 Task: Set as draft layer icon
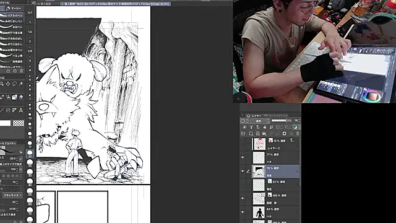tap(258, 127)
